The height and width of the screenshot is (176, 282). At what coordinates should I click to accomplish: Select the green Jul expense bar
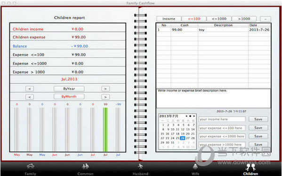[105, 129]
